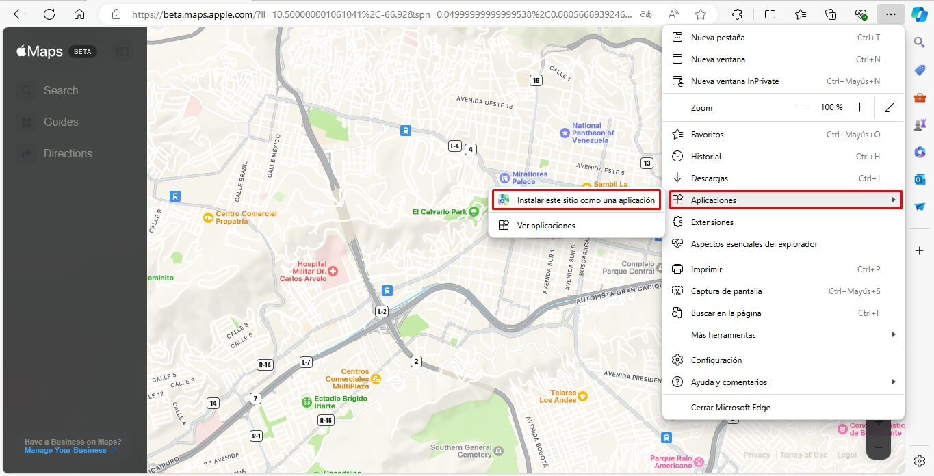Viewport: 934px width, 476px height.
Task: Add this page to favorites with the star
Action: (701, 14)
